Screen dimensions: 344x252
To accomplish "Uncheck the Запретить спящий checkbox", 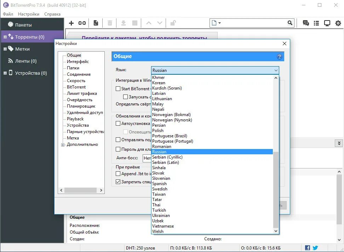I will pos(118,182).
